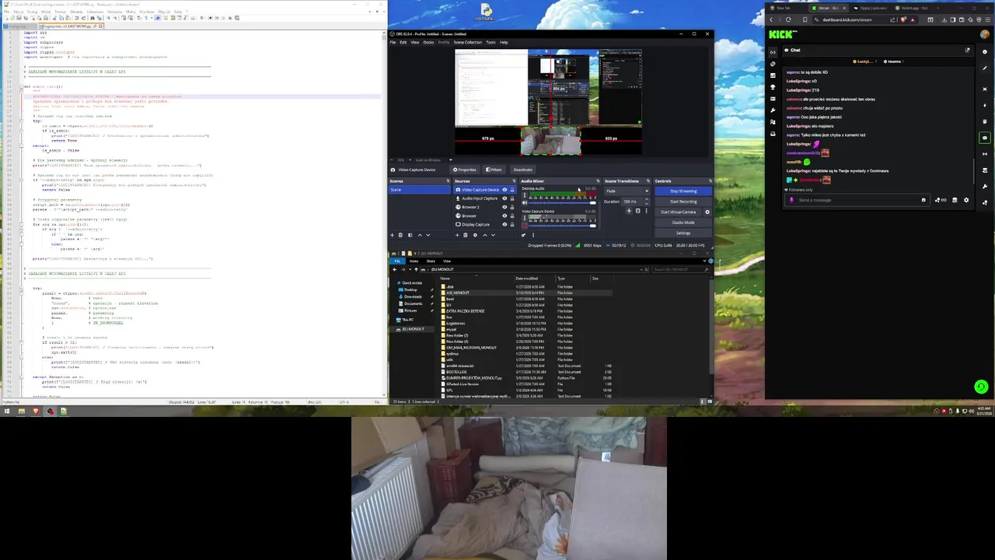Screen dimensions: 995x560
Task: Open Audio Mixer options menu dots
Action: point(533,235)
